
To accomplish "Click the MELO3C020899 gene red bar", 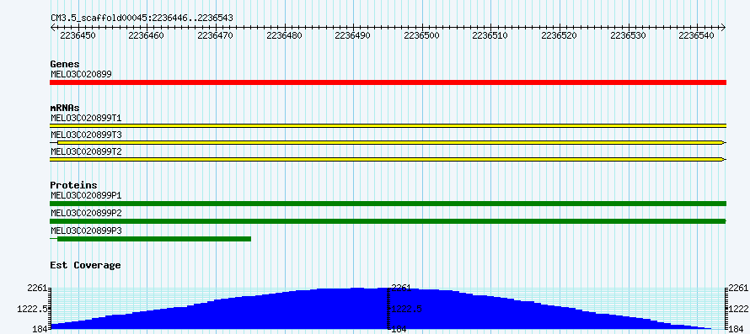I will pos(388,82).
